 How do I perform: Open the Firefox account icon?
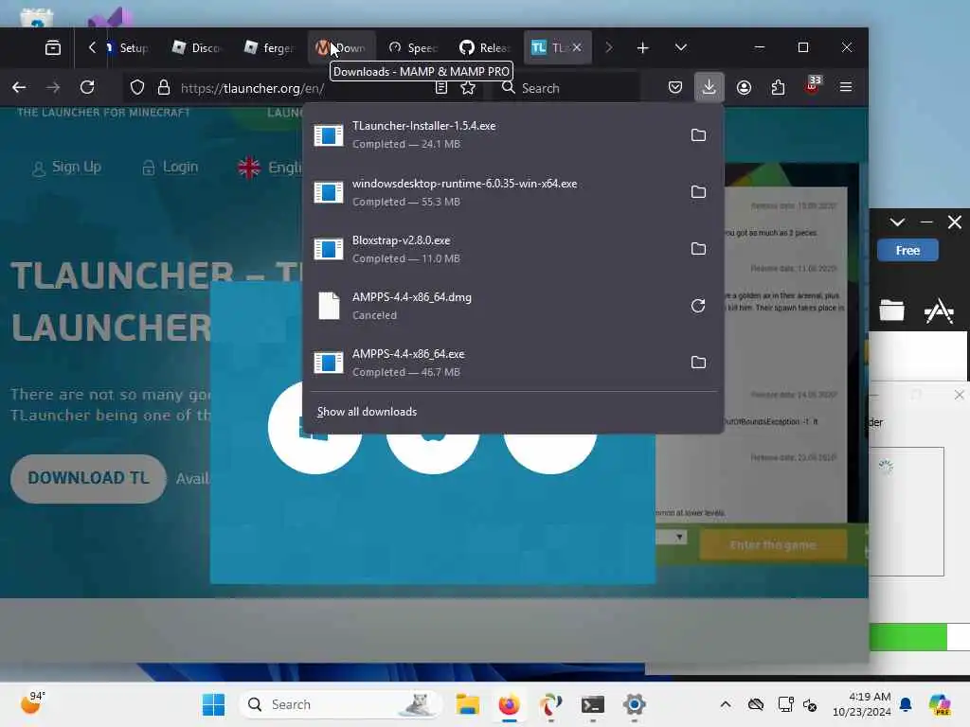pyautogui.click(x=744, y=88)
